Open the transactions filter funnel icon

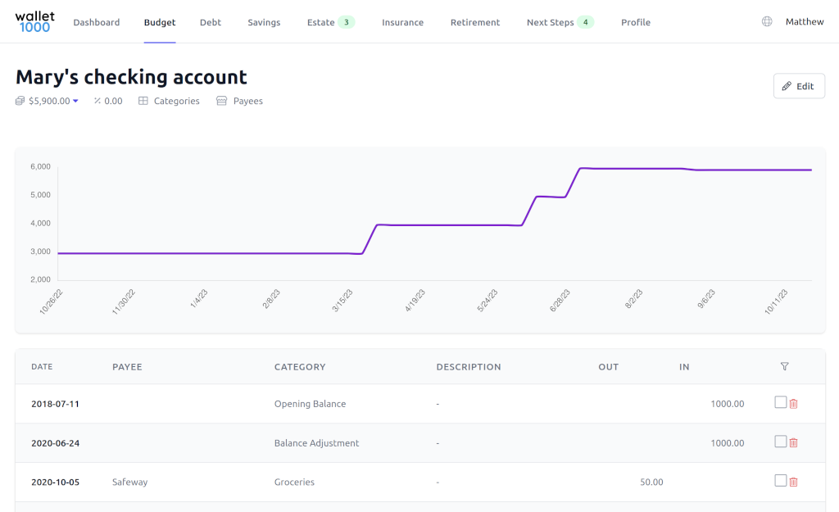[x=784, y=366]
